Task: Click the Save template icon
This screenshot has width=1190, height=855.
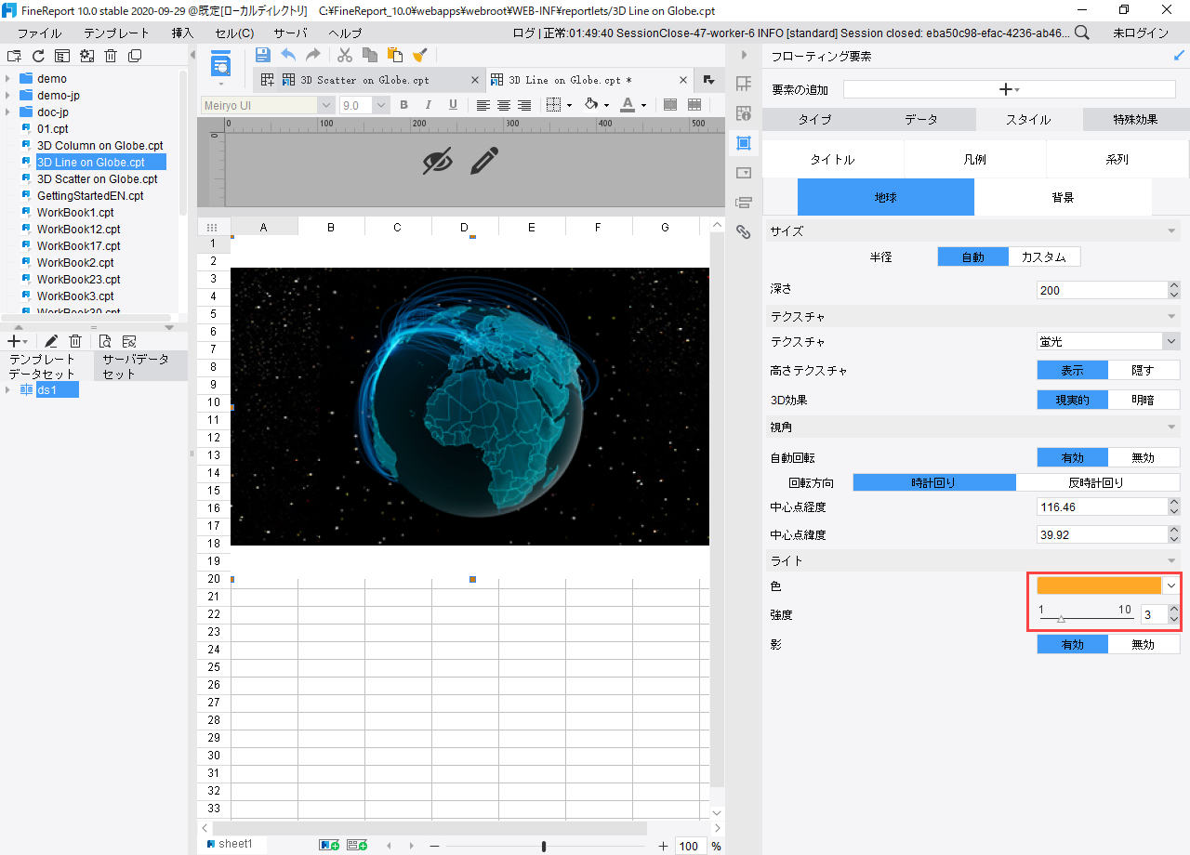Action: click(x=263, y=55)
